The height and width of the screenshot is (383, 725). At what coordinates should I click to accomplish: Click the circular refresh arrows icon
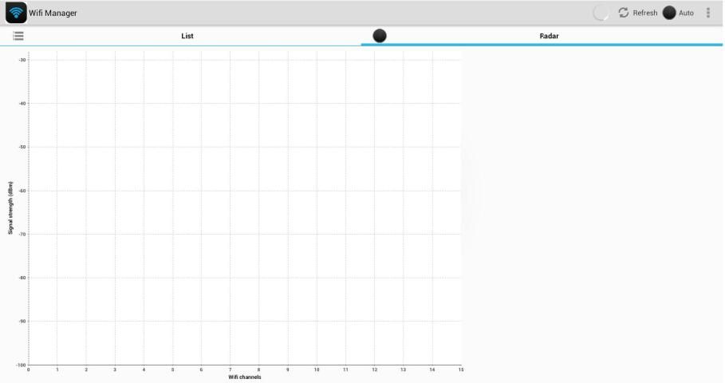624,13
